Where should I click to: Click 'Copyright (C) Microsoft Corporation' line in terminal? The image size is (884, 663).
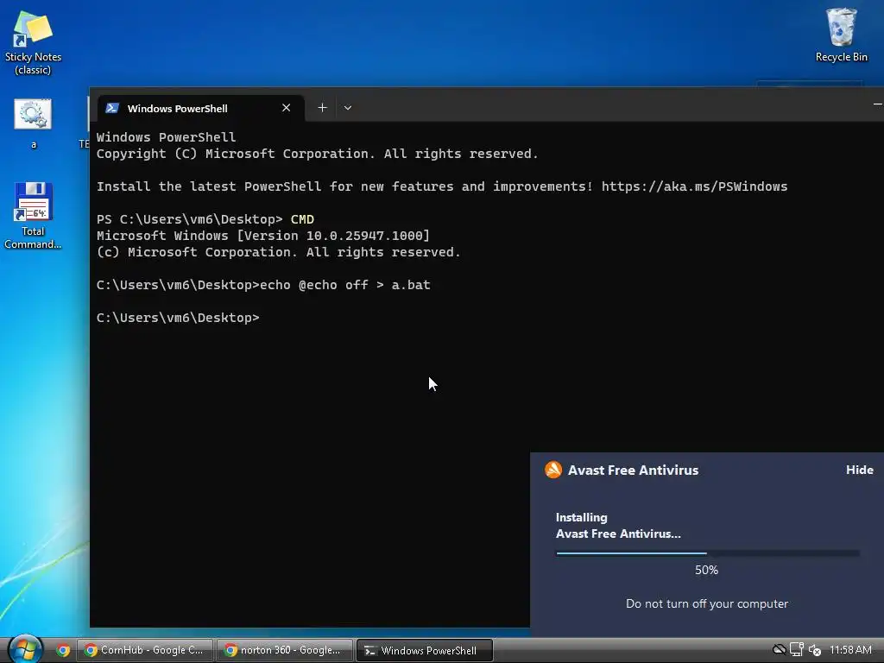click(318, 154)
